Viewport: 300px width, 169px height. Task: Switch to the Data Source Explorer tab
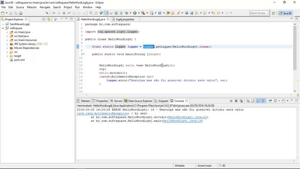click(138, 101)
